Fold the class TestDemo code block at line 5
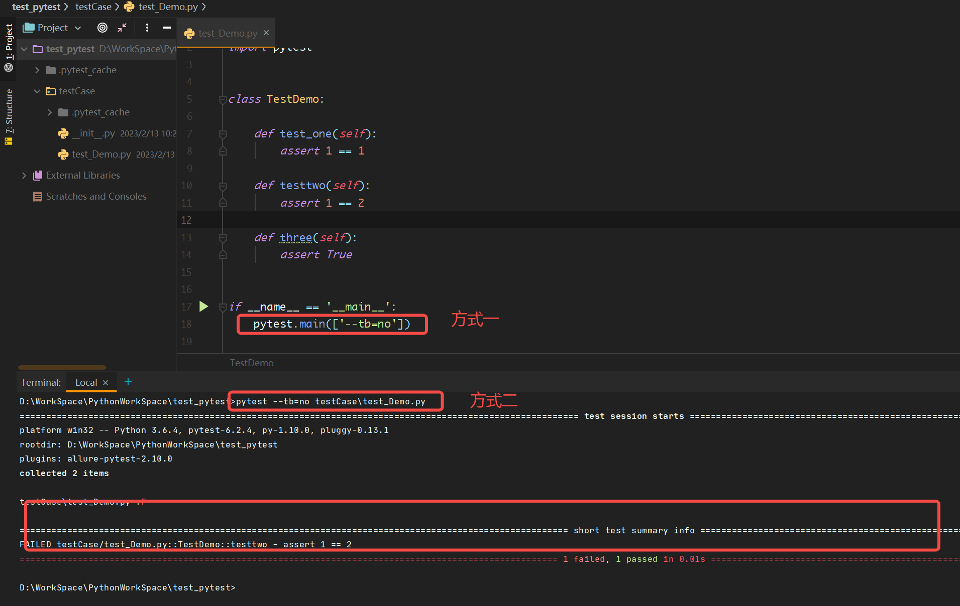Image resolution: width=960 pixels, height=606 pixels. click(x=223, y=99)
